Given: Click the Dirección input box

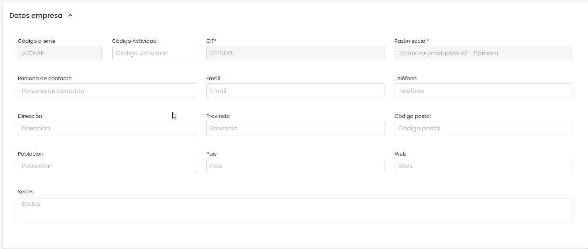Looking at the screenshot, I should (x=107, y=128).
